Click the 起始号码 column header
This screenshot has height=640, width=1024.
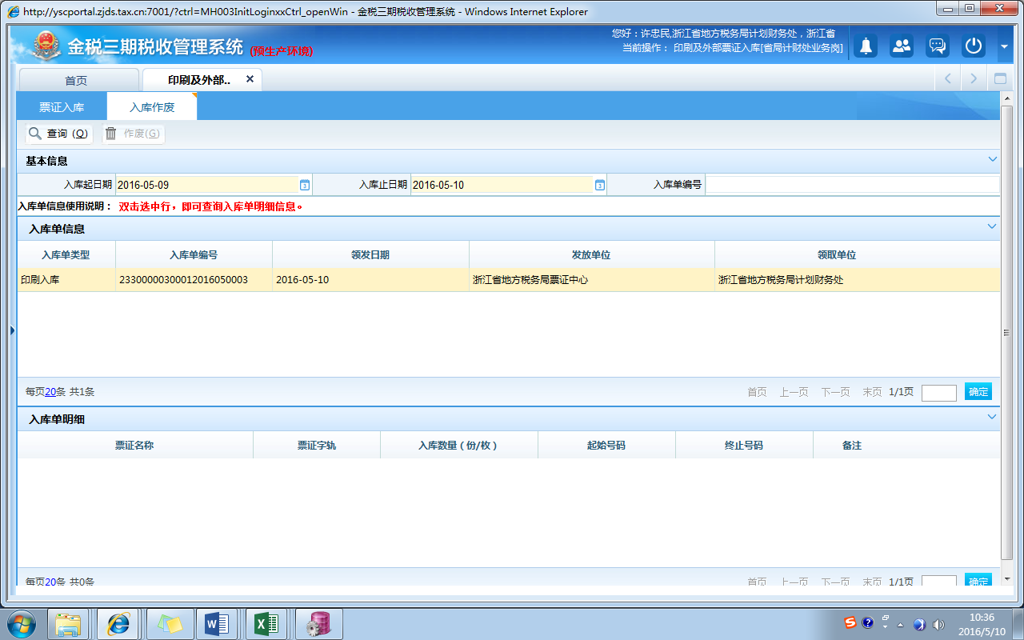[x=606, y=446]
